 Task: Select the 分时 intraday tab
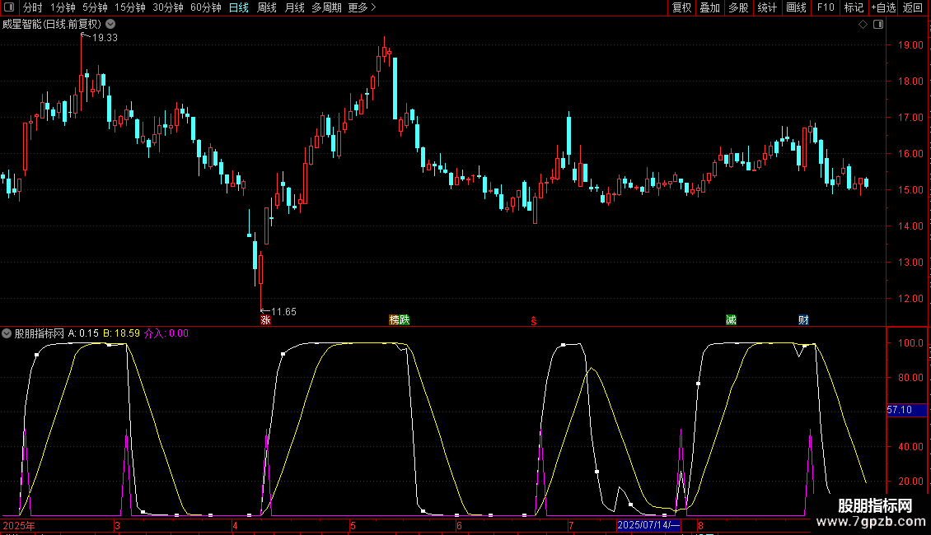32,8
